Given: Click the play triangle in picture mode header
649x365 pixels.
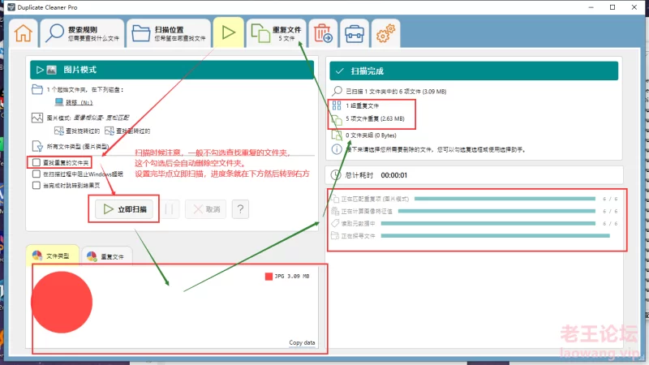Looking at the screenshot, I should coord(40,70).
